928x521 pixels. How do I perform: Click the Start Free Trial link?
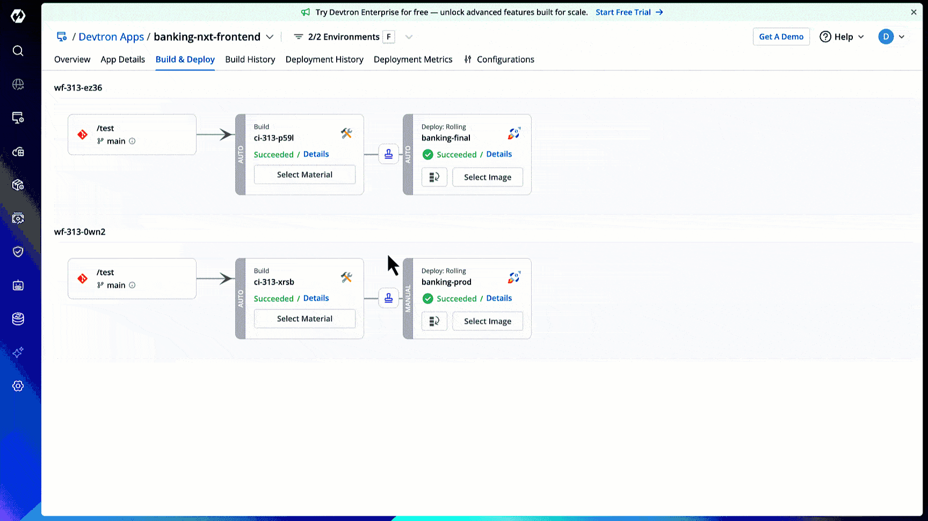click(x=629, y=12)
